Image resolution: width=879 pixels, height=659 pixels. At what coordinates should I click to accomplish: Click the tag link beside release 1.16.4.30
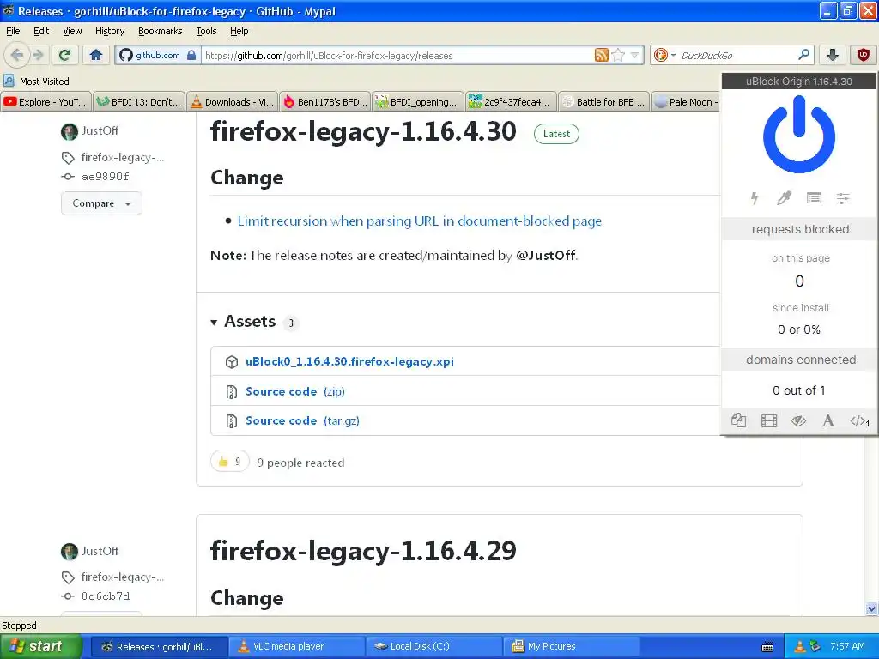(122, 158)
